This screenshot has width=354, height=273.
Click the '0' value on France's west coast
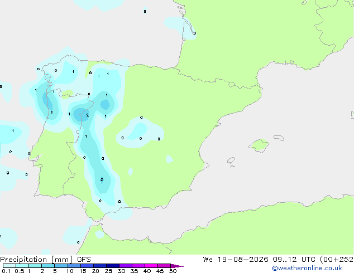click(195, 33)
